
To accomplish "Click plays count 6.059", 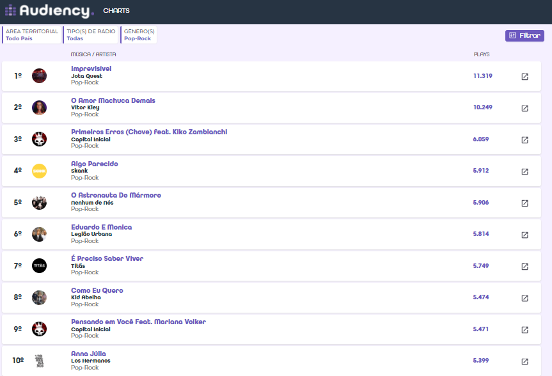I will 481,139.
